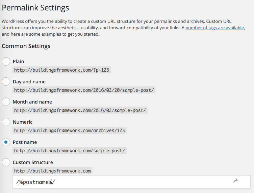Open the 'number of tags are available' link

point(214,28)
